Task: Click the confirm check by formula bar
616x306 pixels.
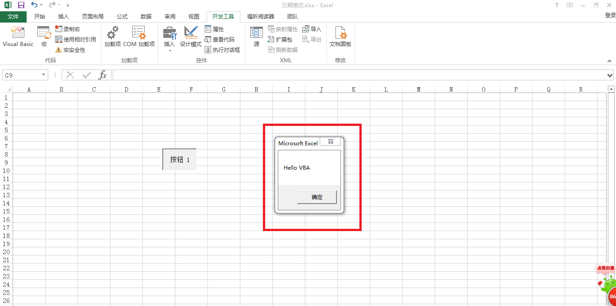Action: (87, 75)
